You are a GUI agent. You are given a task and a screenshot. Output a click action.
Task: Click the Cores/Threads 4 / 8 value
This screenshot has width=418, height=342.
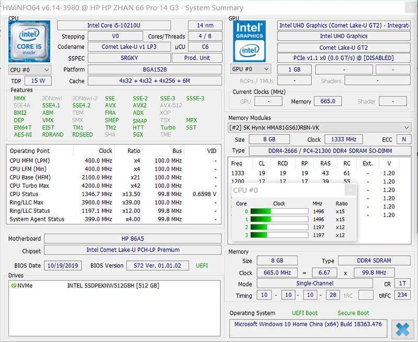(x=205, y=36)
